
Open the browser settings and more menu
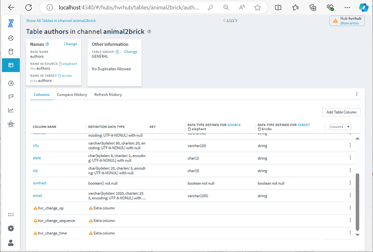347,8
